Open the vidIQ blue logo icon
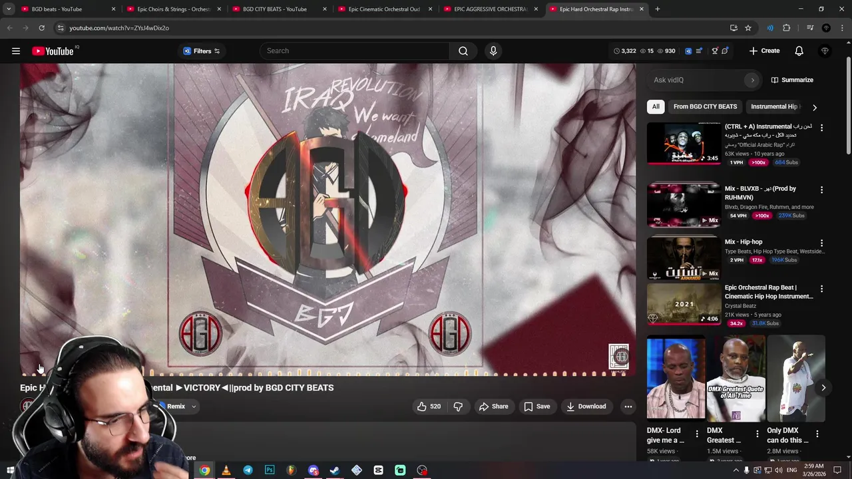The height and width of the screenshot is (479, 852). tap(688, 51)
